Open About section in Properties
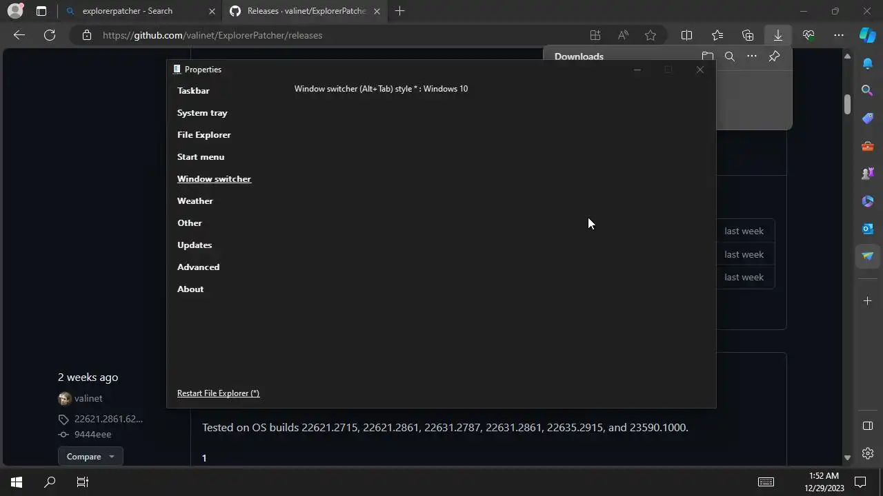Image resolution: width=883 pixels, height=496 pixels. pyautogui.click(x=190, y=289)
